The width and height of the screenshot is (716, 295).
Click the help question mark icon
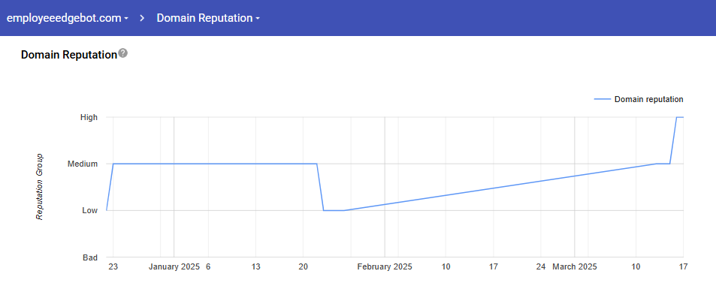122,53
